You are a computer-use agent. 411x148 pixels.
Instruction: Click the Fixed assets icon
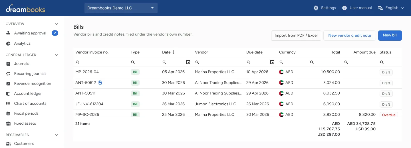pos(8,124)
